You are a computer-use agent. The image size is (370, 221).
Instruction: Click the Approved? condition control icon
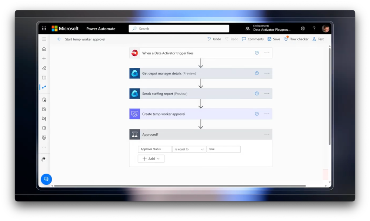tap(135, 134)
